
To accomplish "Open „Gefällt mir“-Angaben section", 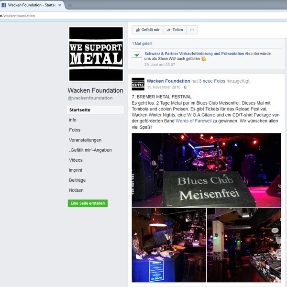I will [x=90, y=150].
